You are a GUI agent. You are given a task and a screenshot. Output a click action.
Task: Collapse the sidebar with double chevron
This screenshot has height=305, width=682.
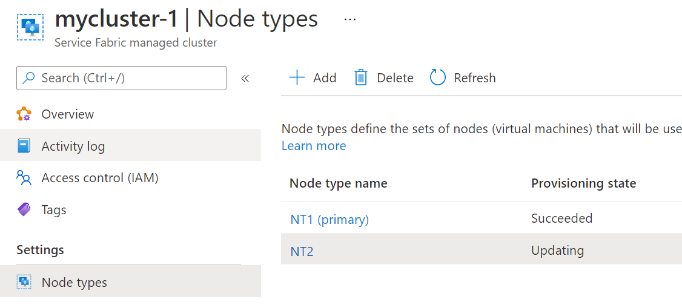245,78
